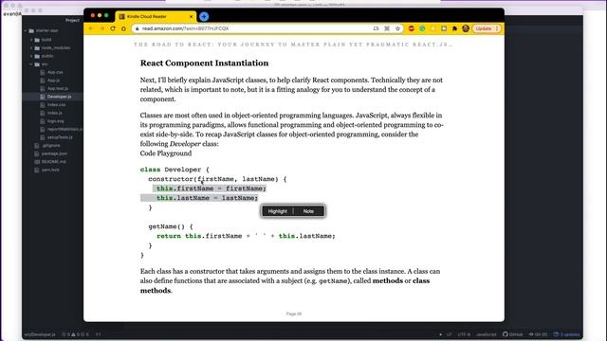
Task: Click the QR/grid icon in address bar
Action: 387,28
